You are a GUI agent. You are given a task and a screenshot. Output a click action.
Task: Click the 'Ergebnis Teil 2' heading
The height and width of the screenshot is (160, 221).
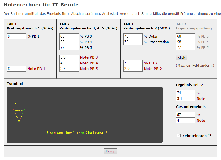pos(189,85)
